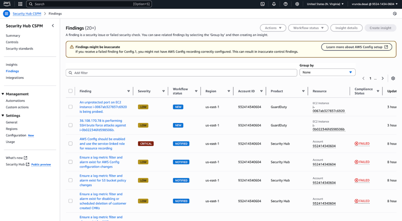Open AWS Config should be enabled finding link

point(102,144)
